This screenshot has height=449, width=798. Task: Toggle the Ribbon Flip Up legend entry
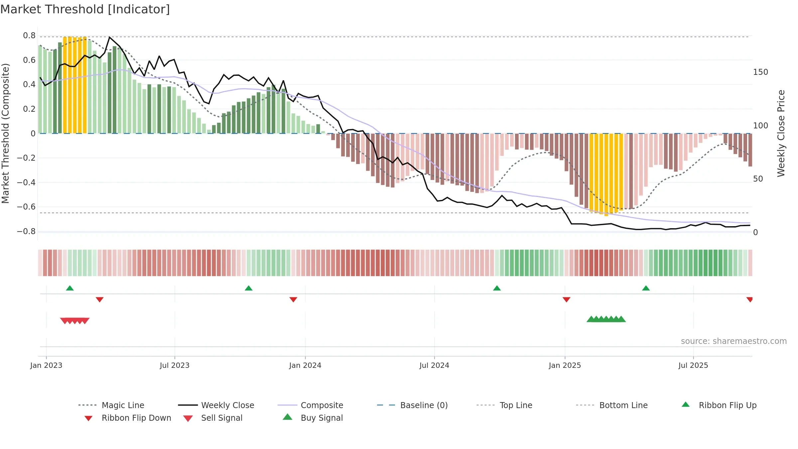[x=719, y=405]
